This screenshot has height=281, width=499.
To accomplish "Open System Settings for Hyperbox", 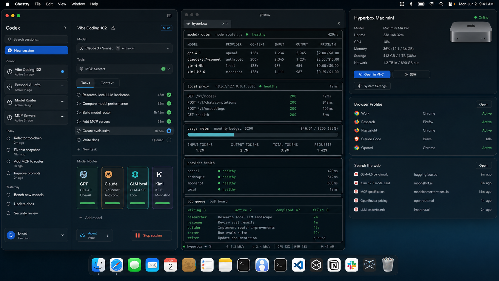I will point(372,86).
